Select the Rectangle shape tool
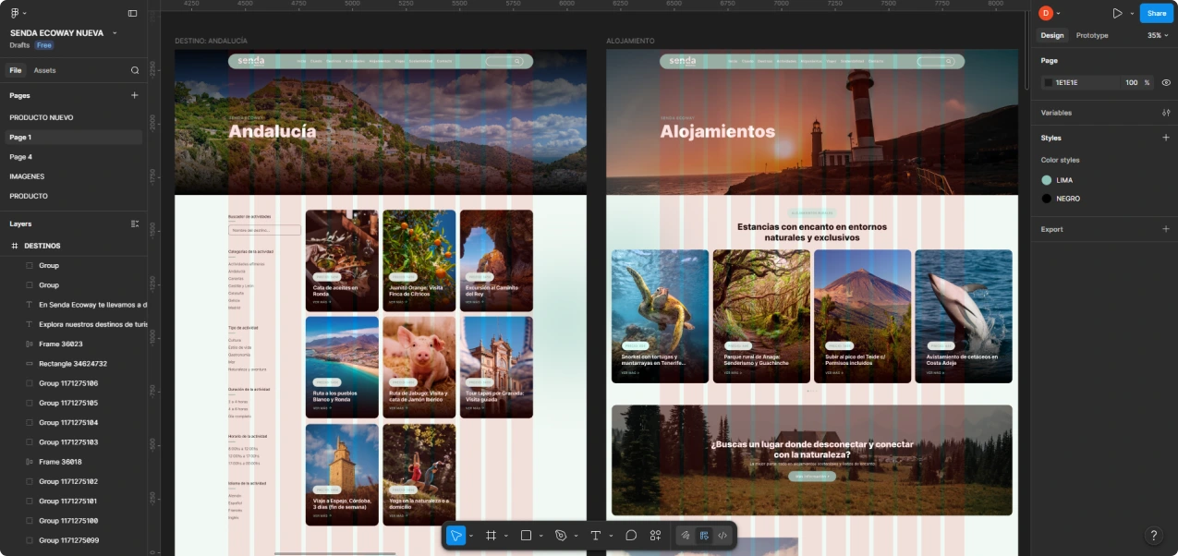This screenshot has height=556, width=1178. (526, 535)
